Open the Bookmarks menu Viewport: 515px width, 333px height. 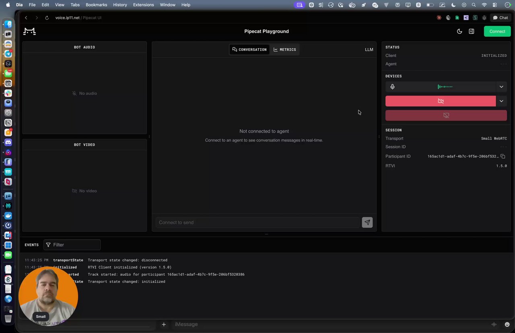[96, 5]
